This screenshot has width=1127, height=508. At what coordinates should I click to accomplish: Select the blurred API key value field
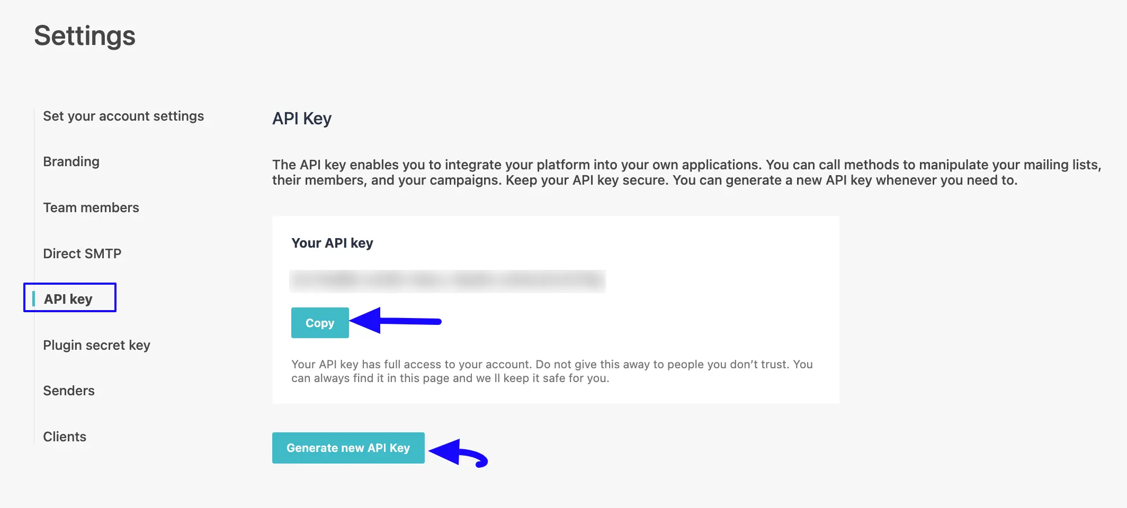[448, 279]
